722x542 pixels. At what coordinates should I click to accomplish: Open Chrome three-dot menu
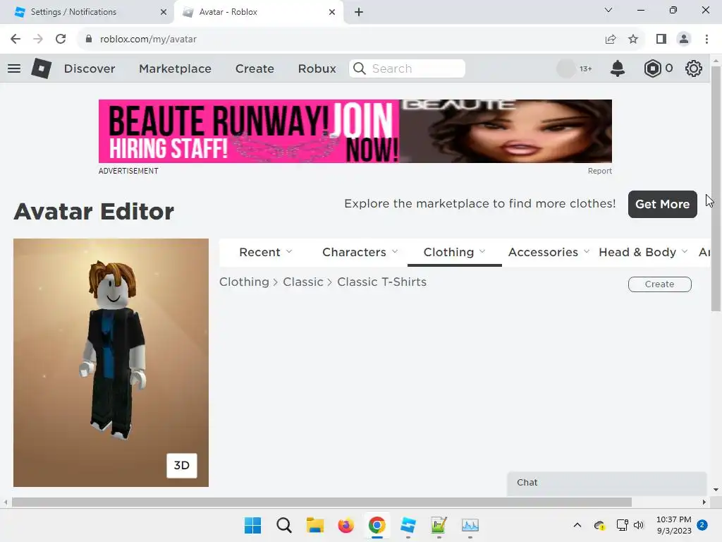pyautogui.click(x=706, y=40)
